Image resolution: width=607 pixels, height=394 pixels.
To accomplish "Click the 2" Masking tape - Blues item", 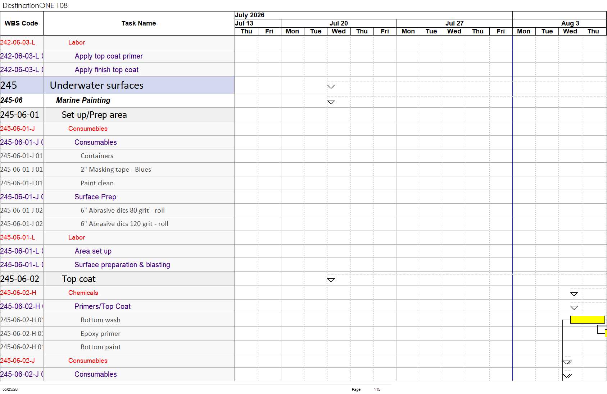I will 116,170.
